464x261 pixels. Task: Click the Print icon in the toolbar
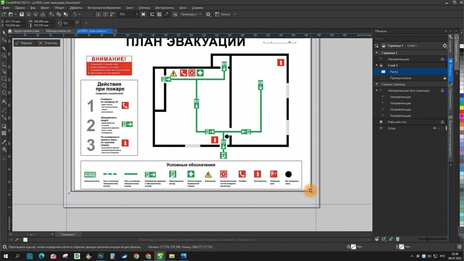pyautogui.click(x=43, y=14)
